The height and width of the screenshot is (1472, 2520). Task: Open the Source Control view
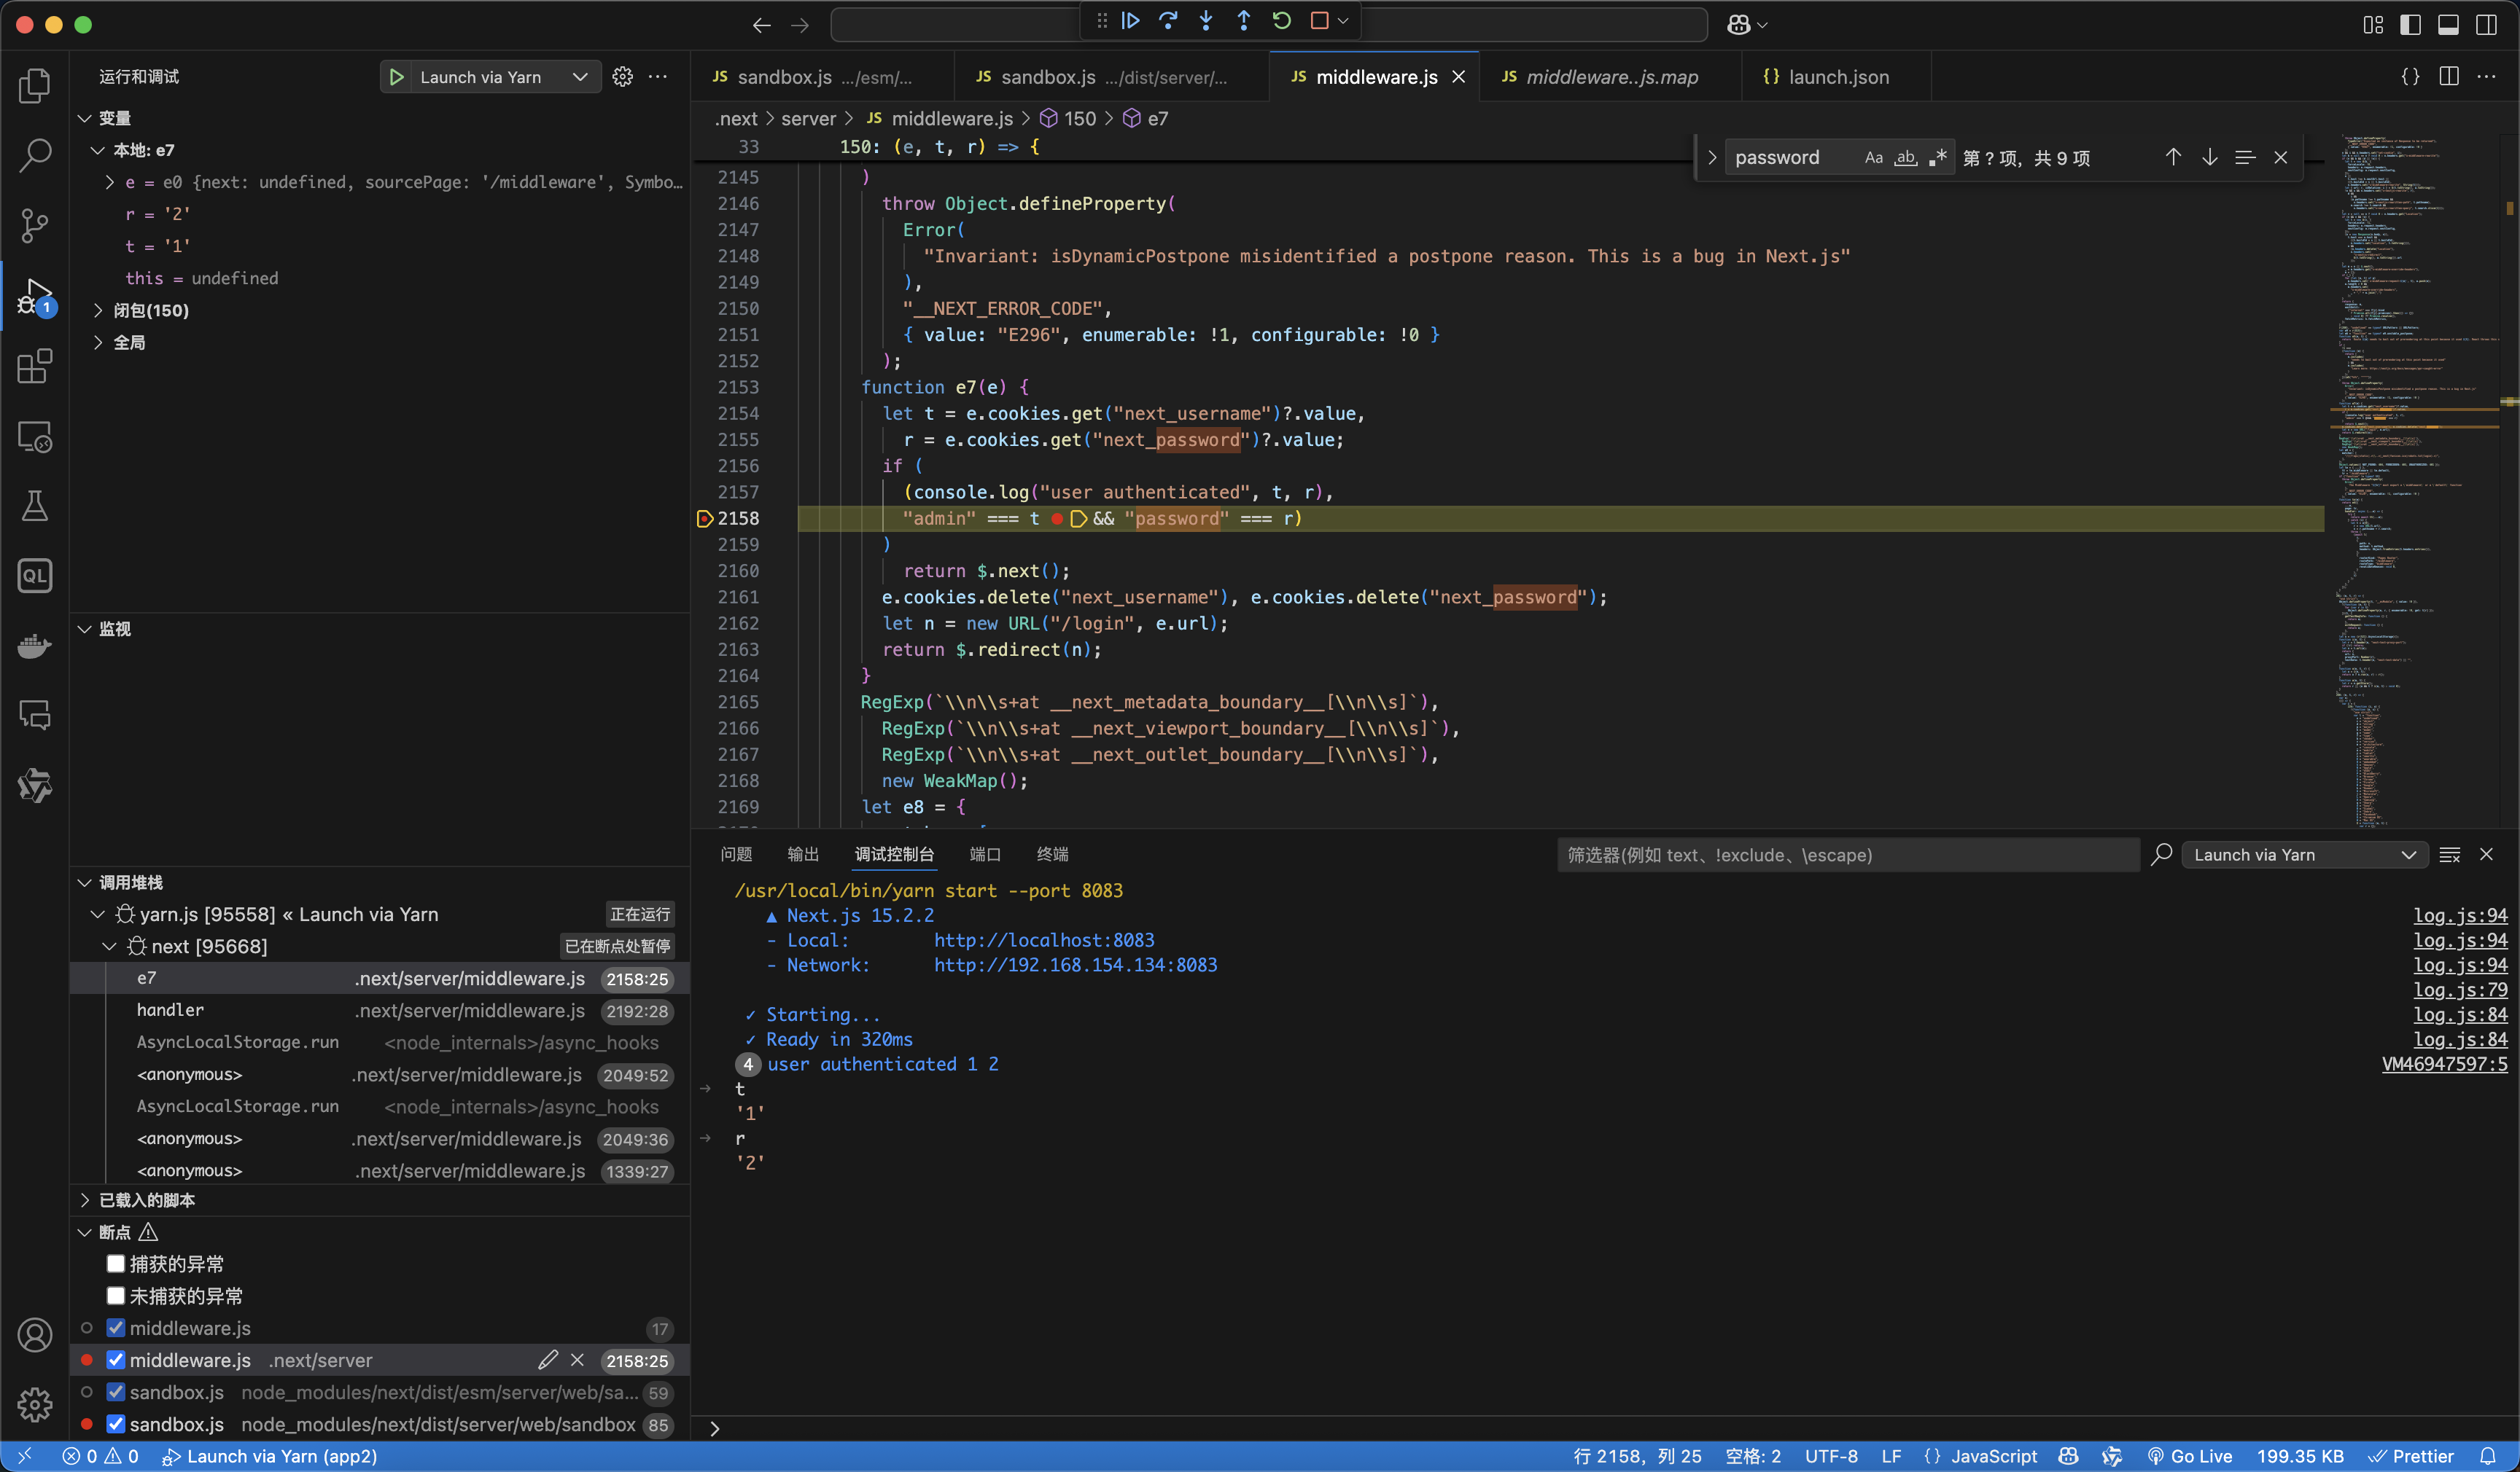34,226
